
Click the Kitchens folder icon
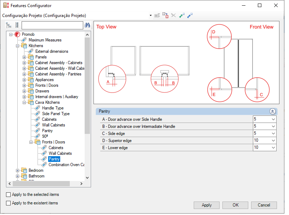[24, 46]
